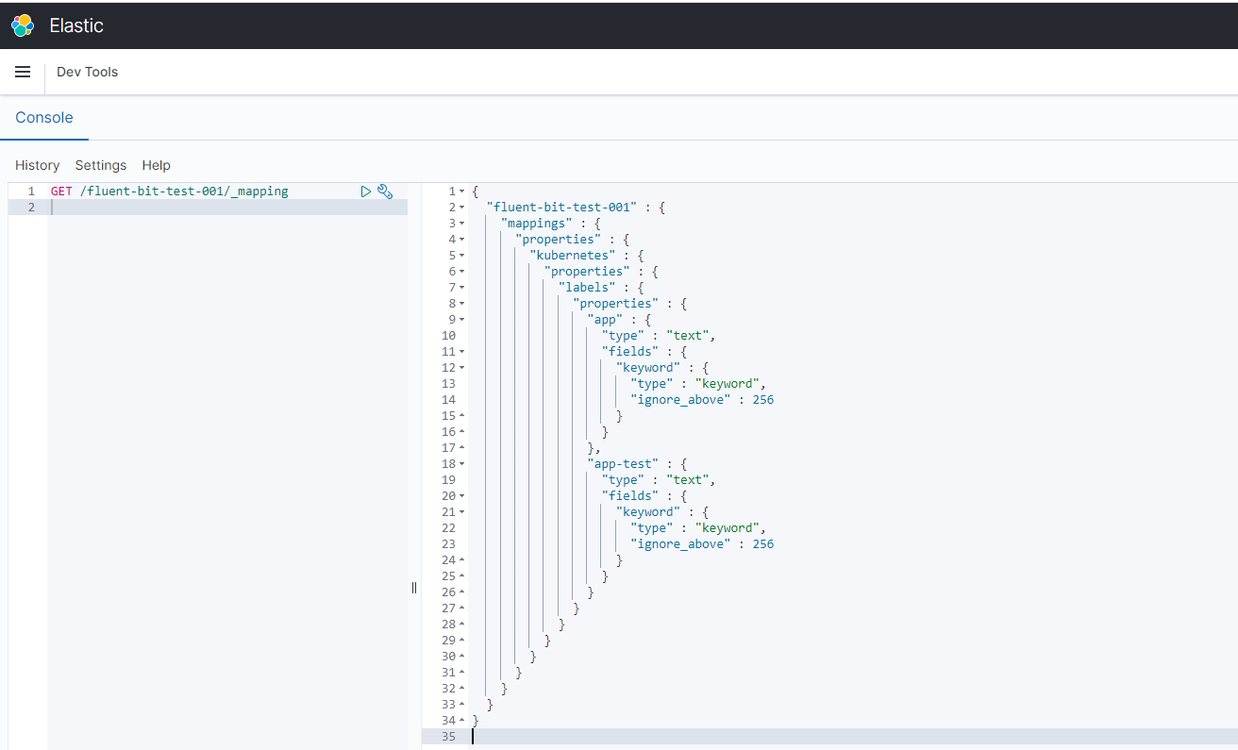1238x750 pixels.
Task: Click the "fluent-bit-test-001" key in output
Action: (561, 208)
